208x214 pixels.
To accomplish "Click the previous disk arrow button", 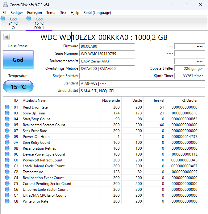I will click(6, 37).
